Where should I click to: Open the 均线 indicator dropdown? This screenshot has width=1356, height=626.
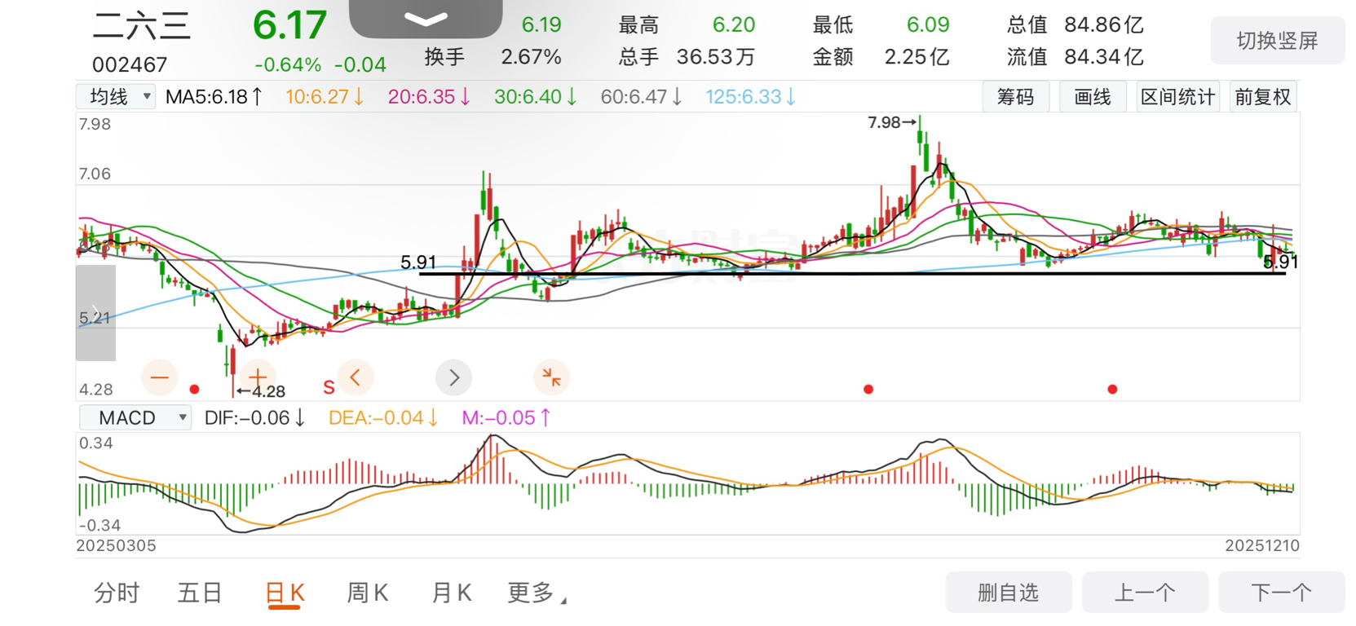pyautogui.click(x=117, y=97)
